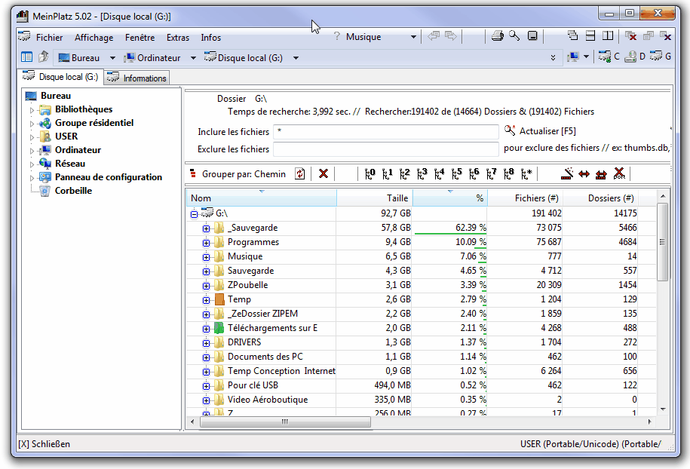
Task: Tile windows horizontally with toolbar icon
Action: click(x=590, y=35)
